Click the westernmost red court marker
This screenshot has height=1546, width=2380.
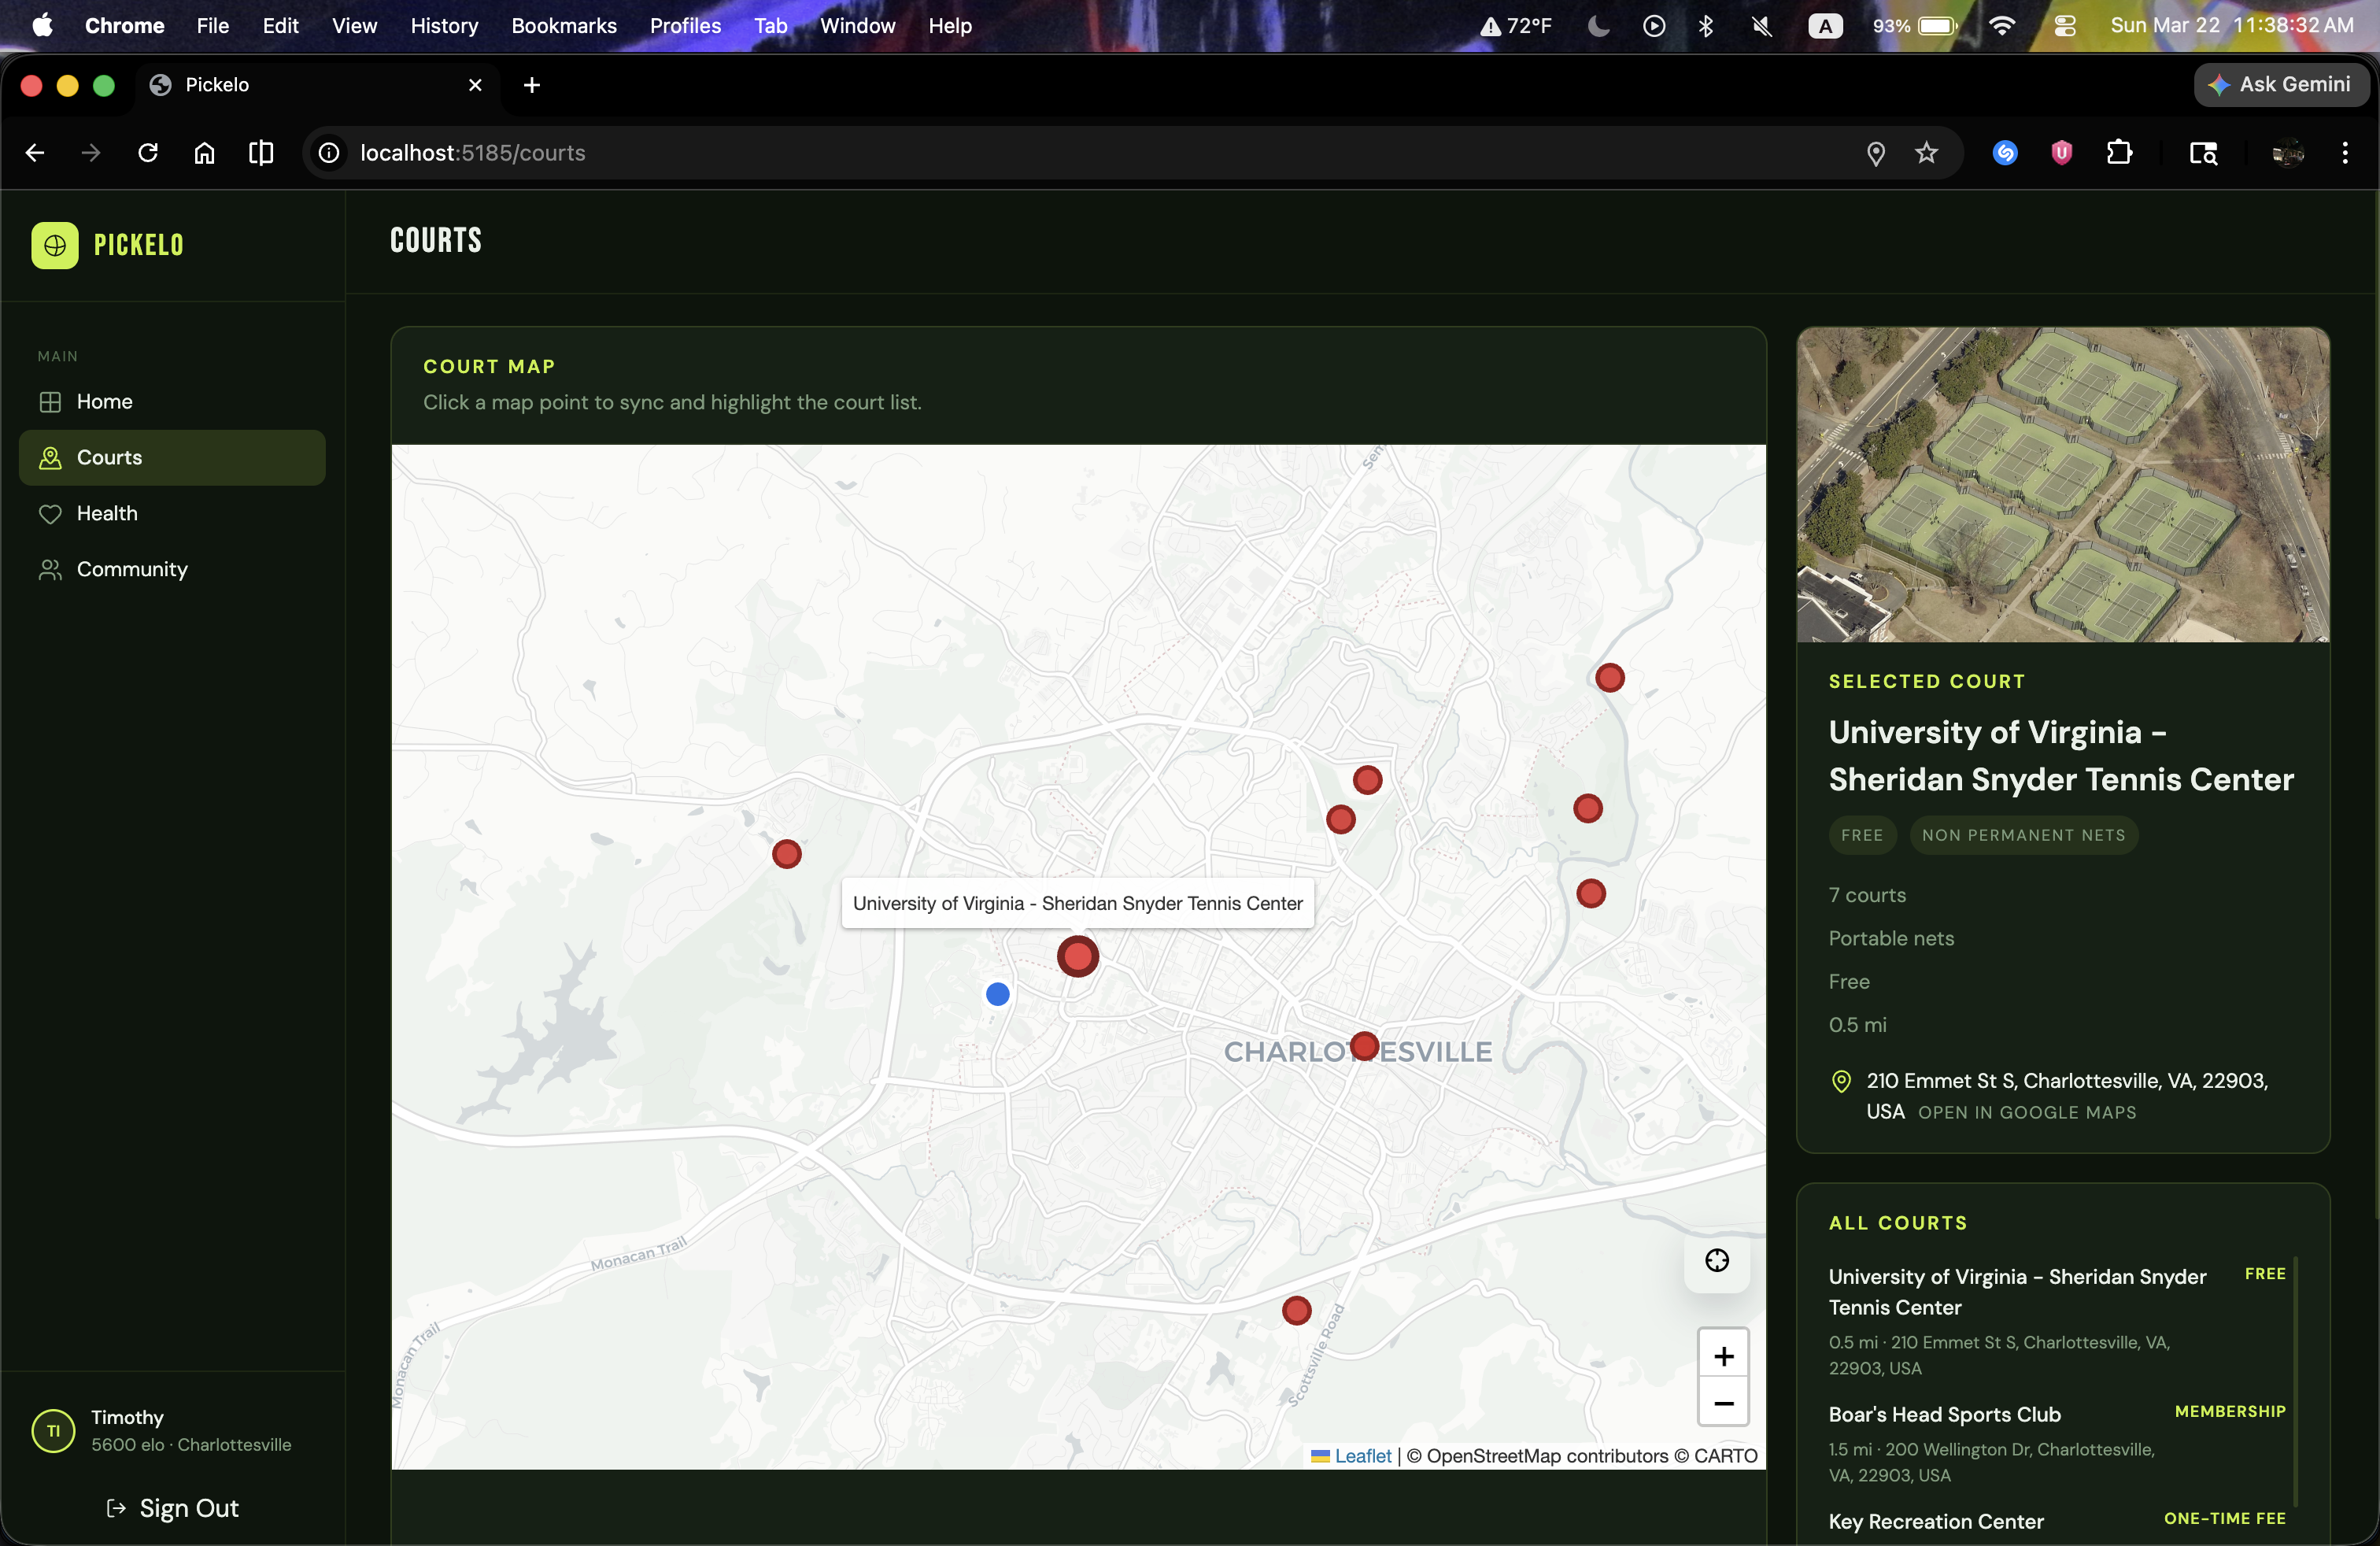coord(787,854)
